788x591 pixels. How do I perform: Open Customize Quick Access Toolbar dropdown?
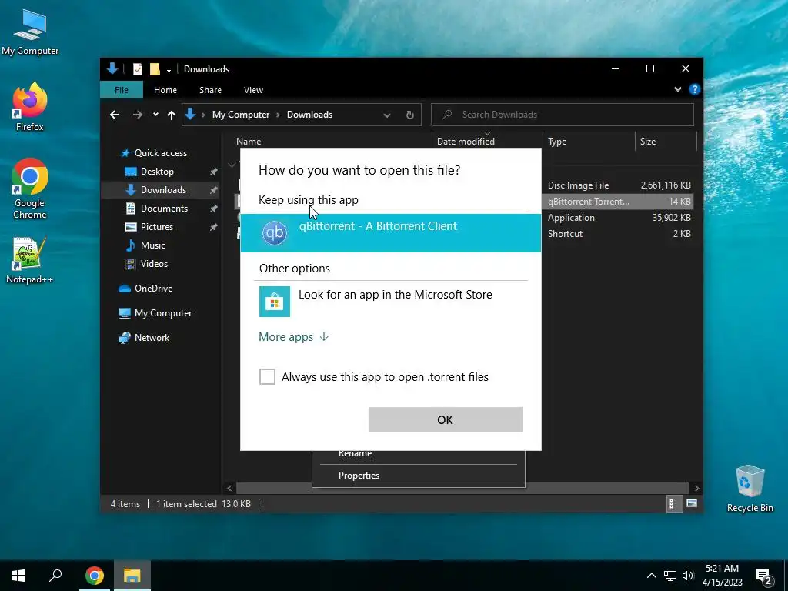(x=169, y=69)
